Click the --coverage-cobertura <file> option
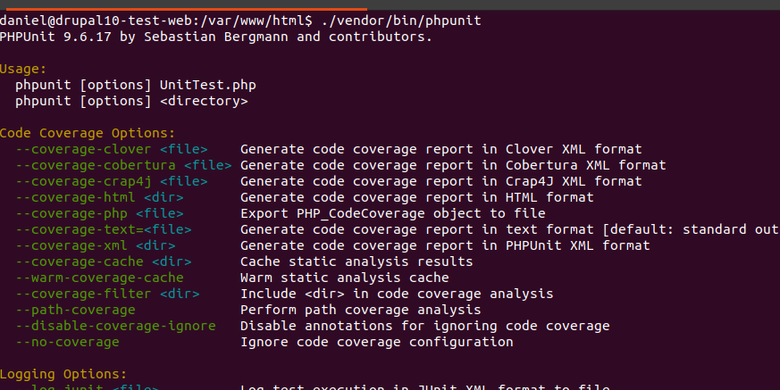 (123, 165)
